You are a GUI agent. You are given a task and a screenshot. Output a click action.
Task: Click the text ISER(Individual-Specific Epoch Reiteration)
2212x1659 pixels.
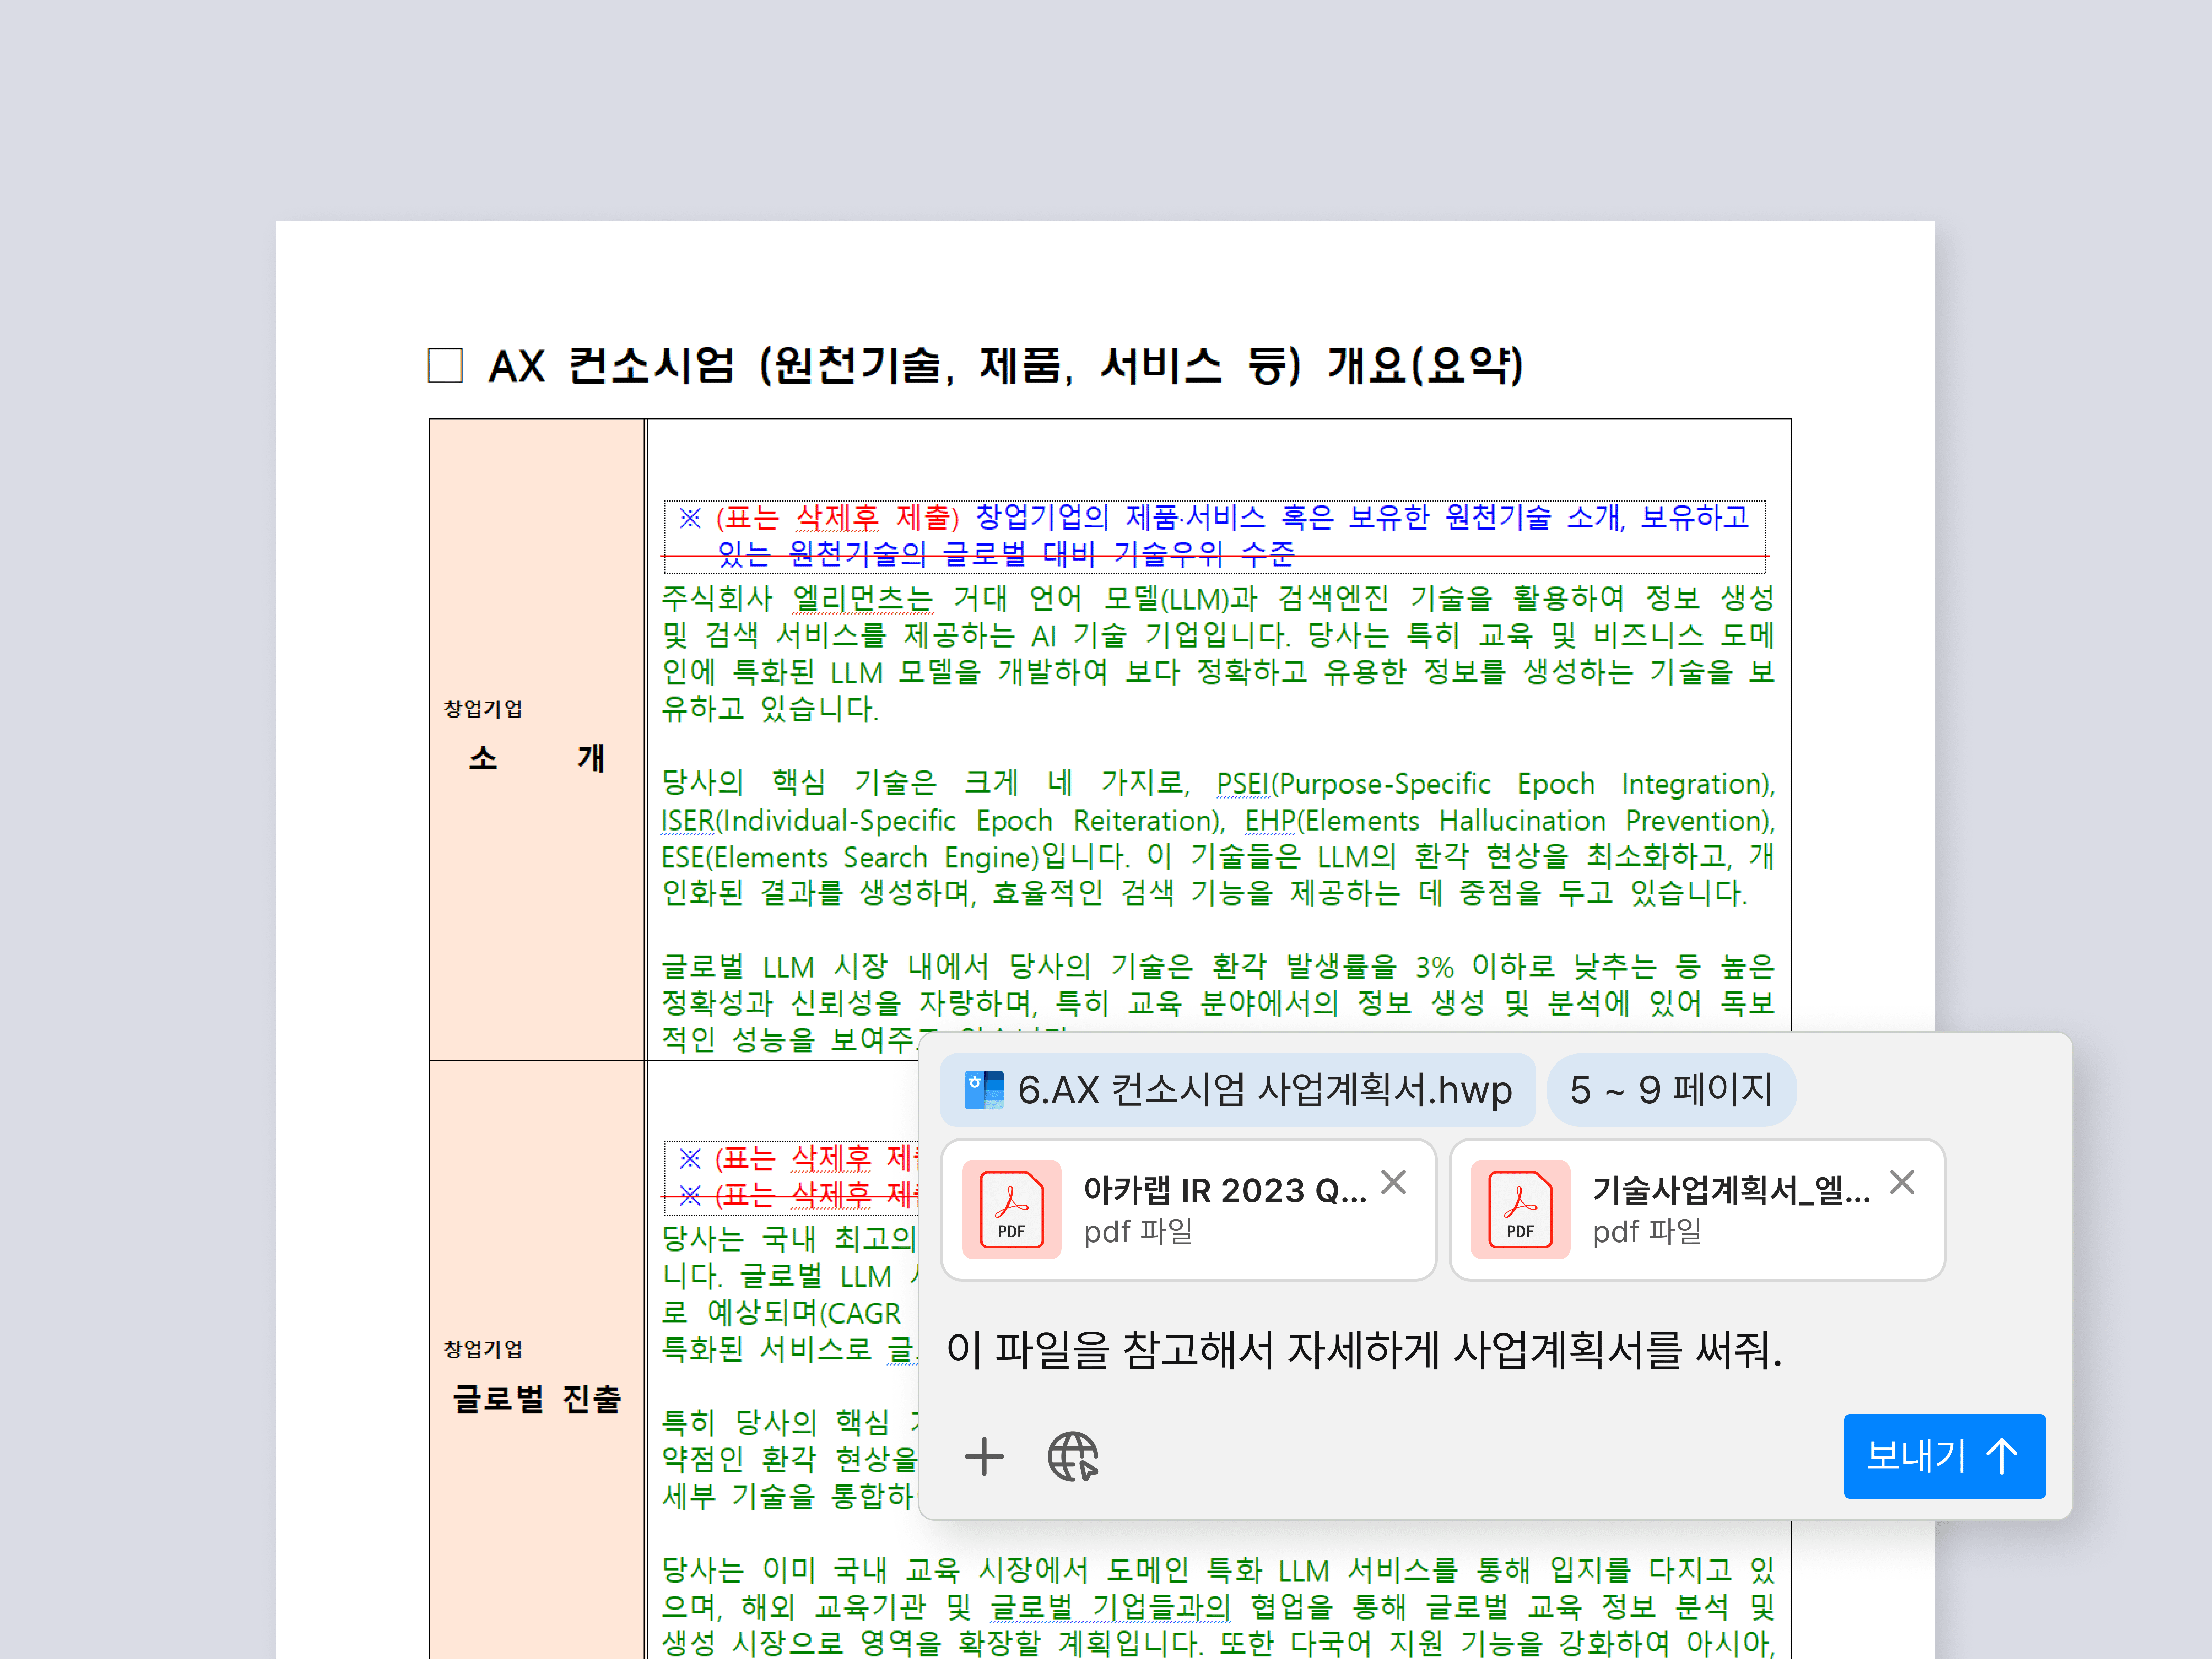coord(942,821)
